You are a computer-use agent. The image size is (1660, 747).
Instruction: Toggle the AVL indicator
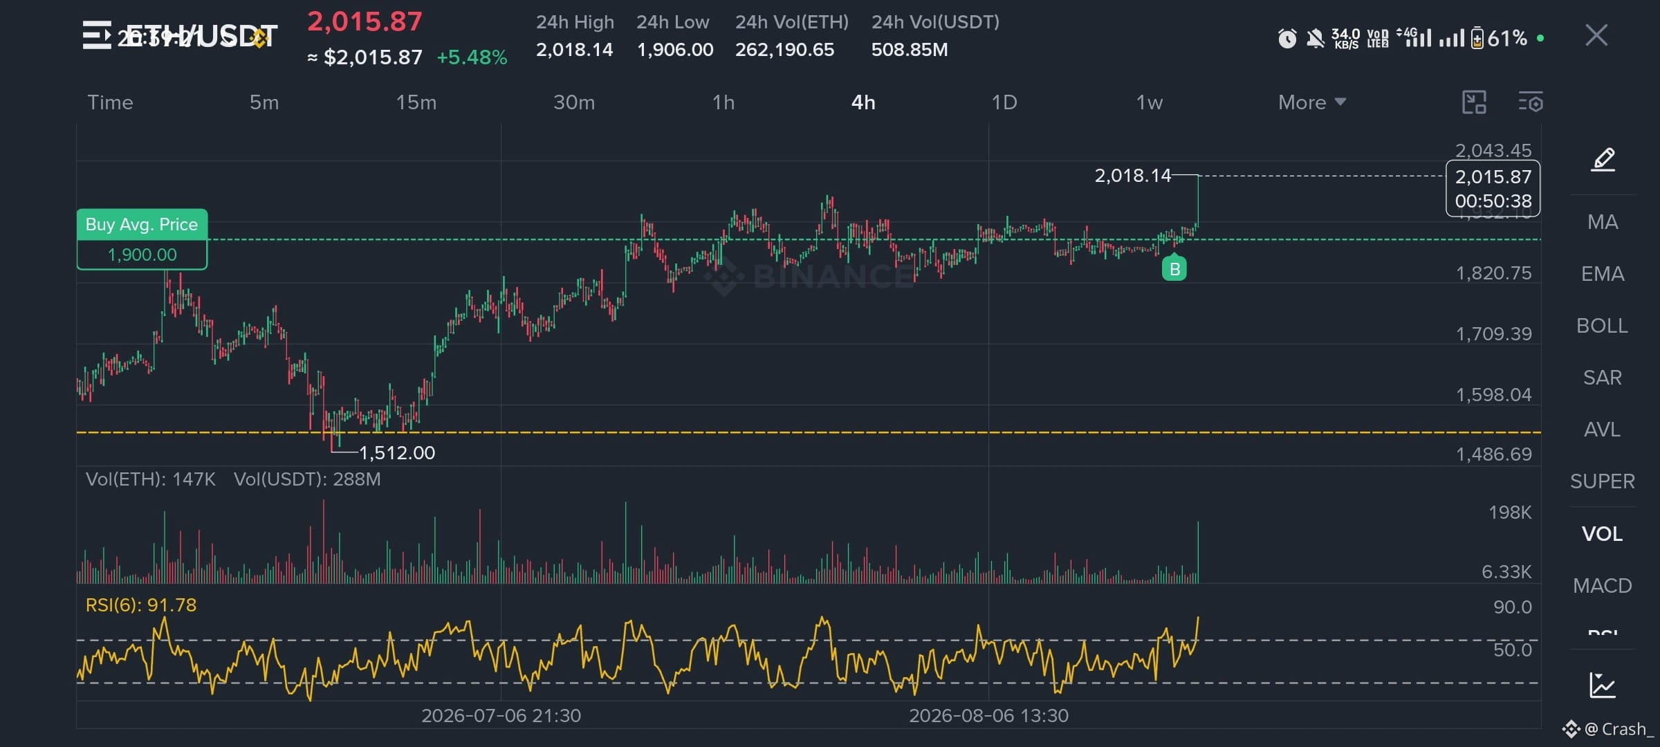click(1603, 430)
